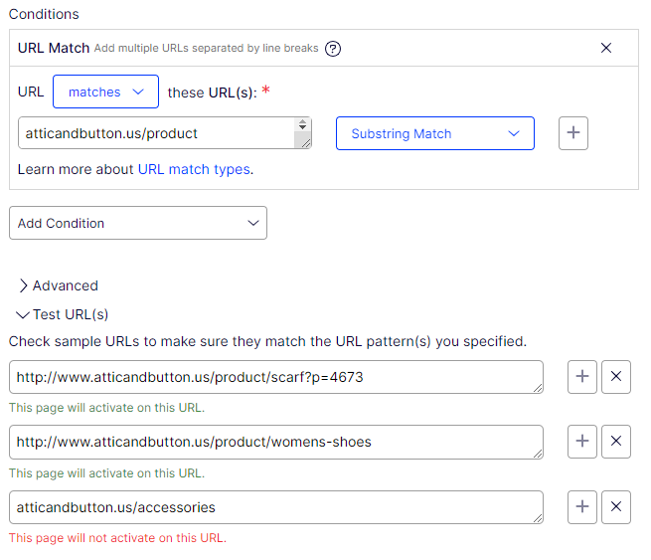Delete the scarf test URL row

tap(616, 377)
